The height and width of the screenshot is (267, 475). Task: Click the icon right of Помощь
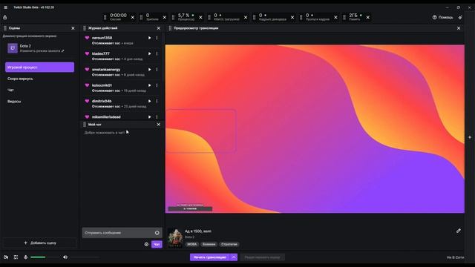click(x=460, y=17)
